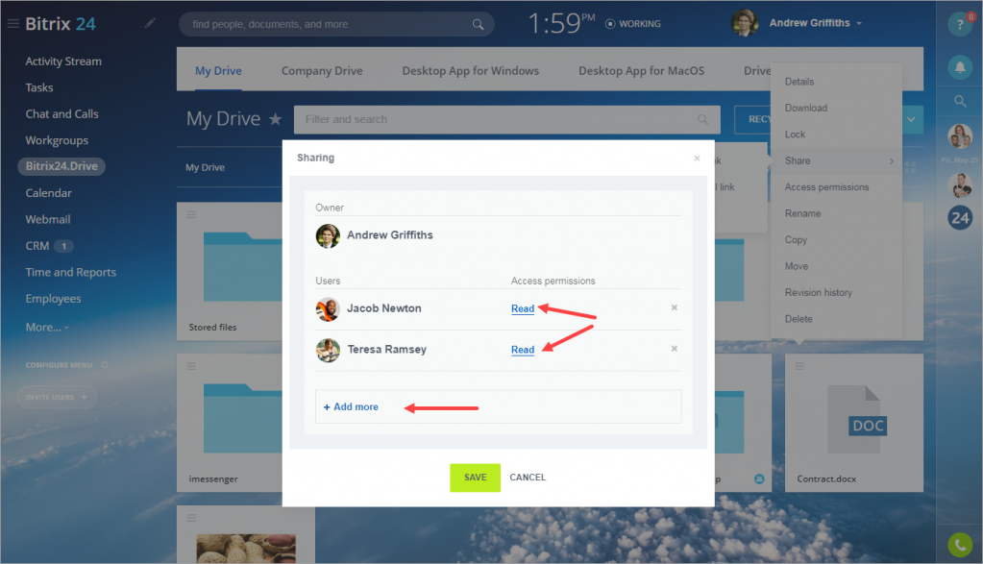
Task: Open the notifications bell icon
Action: [960, 67]
